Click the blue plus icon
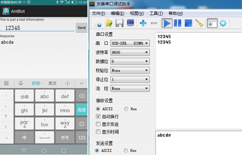242x155 pixels. [143, 23]
